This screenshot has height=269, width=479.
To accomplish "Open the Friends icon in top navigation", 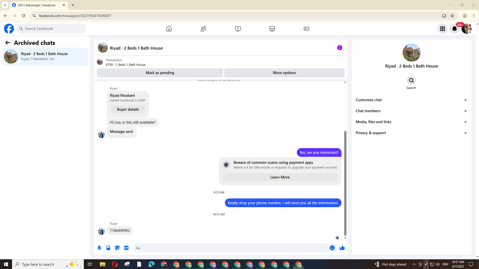I will point(203,29).
